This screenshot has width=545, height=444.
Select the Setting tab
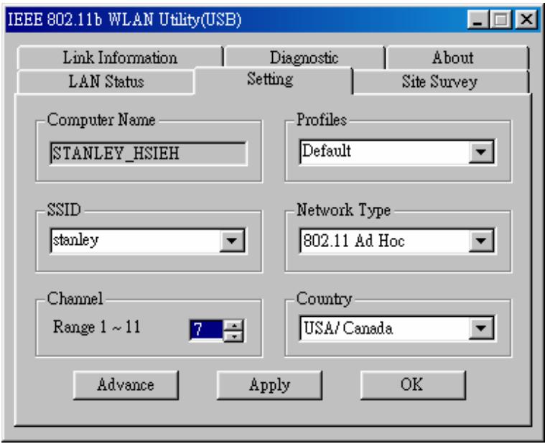click(x=273, y=80)
